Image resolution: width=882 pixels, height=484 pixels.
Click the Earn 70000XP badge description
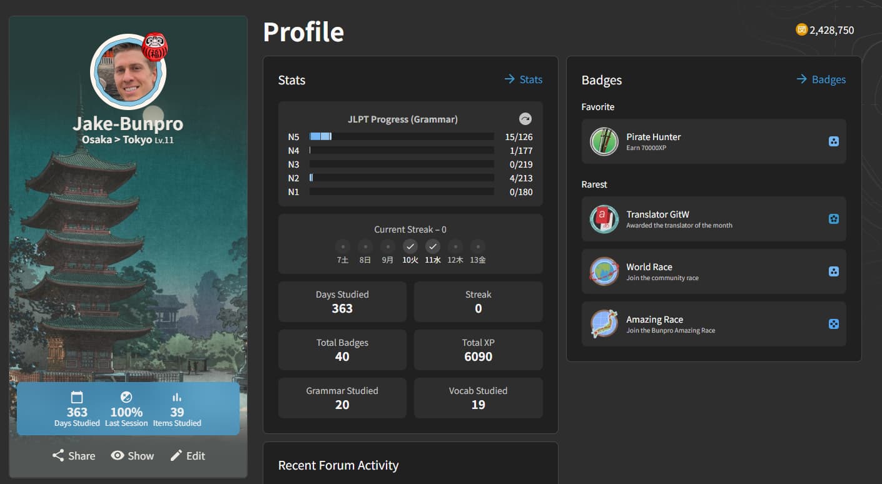pos(646,148)
